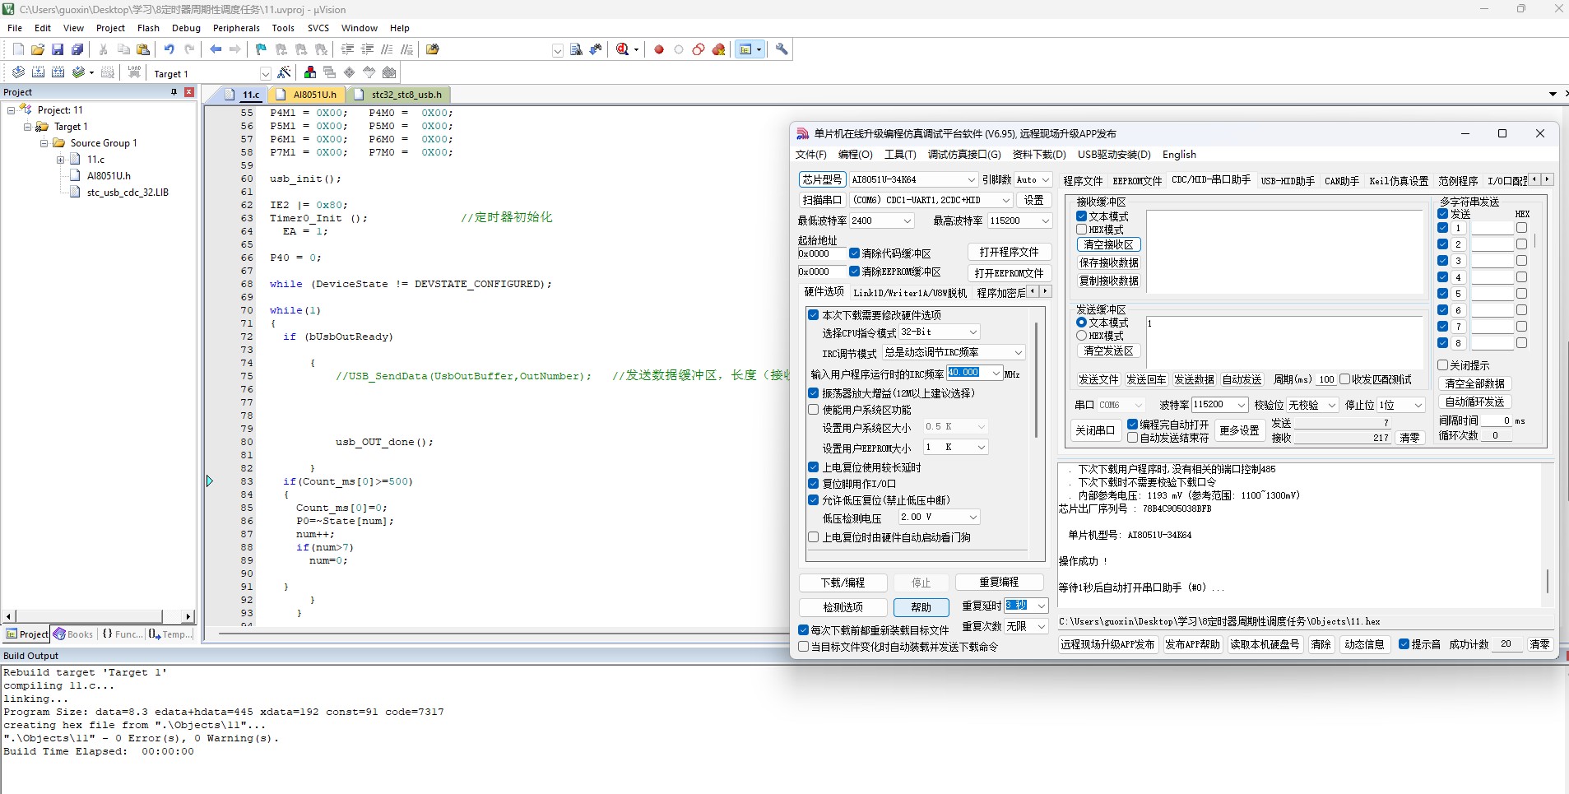Enable the 使能用户系统区功能 checkbox
The width and height of the screenshot is (1569, 794).
pyautogui.click(x=813, y=410)
